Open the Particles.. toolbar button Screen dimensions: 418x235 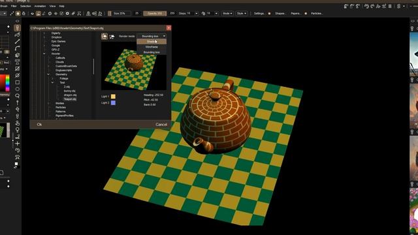317,13
